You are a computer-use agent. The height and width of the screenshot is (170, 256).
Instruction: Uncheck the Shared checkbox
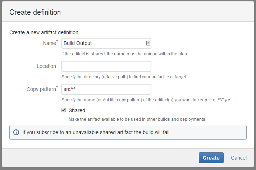pyautogui.click(x=64, y=110)
